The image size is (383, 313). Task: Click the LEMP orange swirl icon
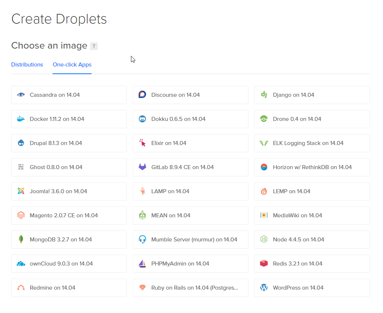click(264, 191)
